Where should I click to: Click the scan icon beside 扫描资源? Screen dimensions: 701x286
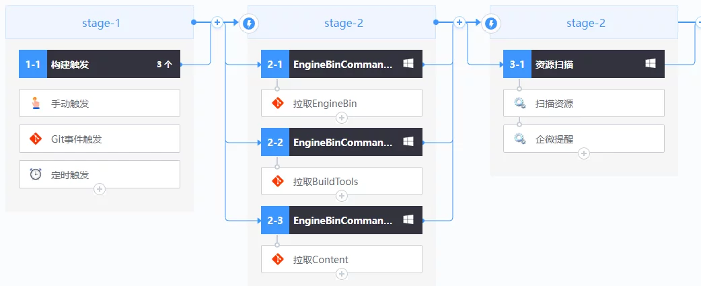click(519, 104)
